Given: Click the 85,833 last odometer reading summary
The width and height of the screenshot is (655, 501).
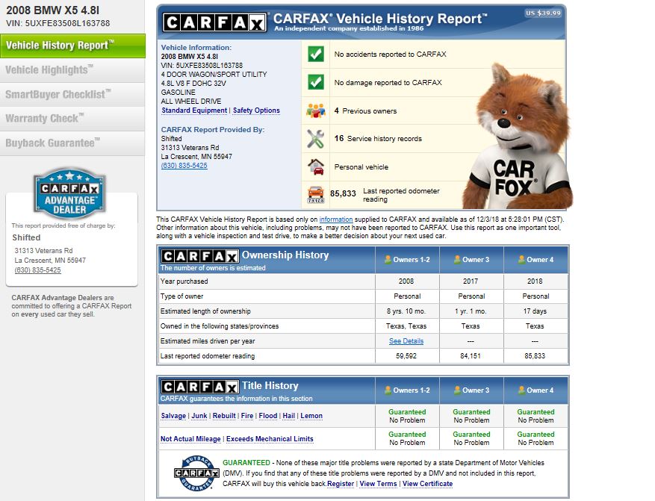Looking at the screenshot, I should point(343,193).
